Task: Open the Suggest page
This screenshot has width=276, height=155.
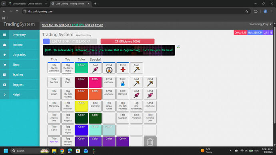Action: click(x=20, y=85)
